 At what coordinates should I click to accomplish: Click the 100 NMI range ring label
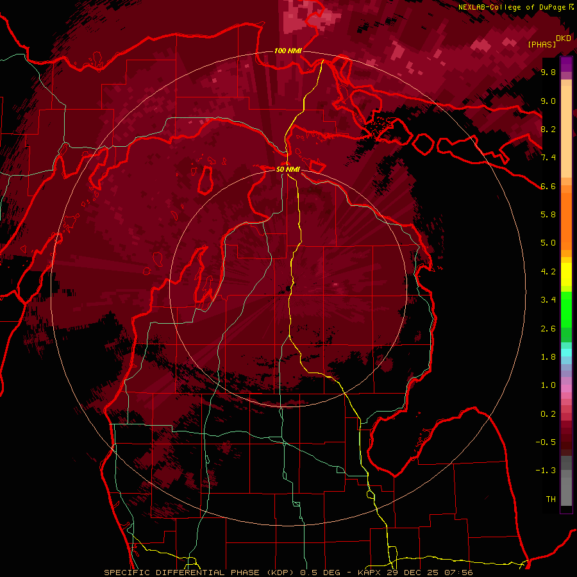pyautogui.click(x=288, y=51)
